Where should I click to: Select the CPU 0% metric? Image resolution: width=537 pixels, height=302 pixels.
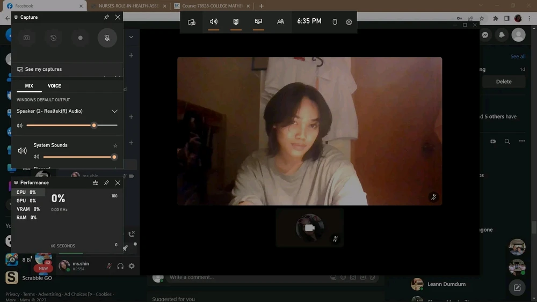(x=28, y=192)
